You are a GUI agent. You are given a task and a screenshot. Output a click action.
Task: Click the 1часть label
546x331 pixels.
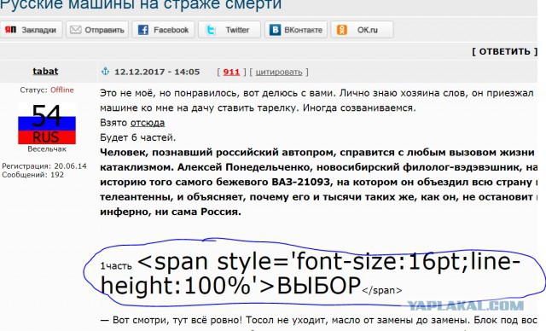116,266
